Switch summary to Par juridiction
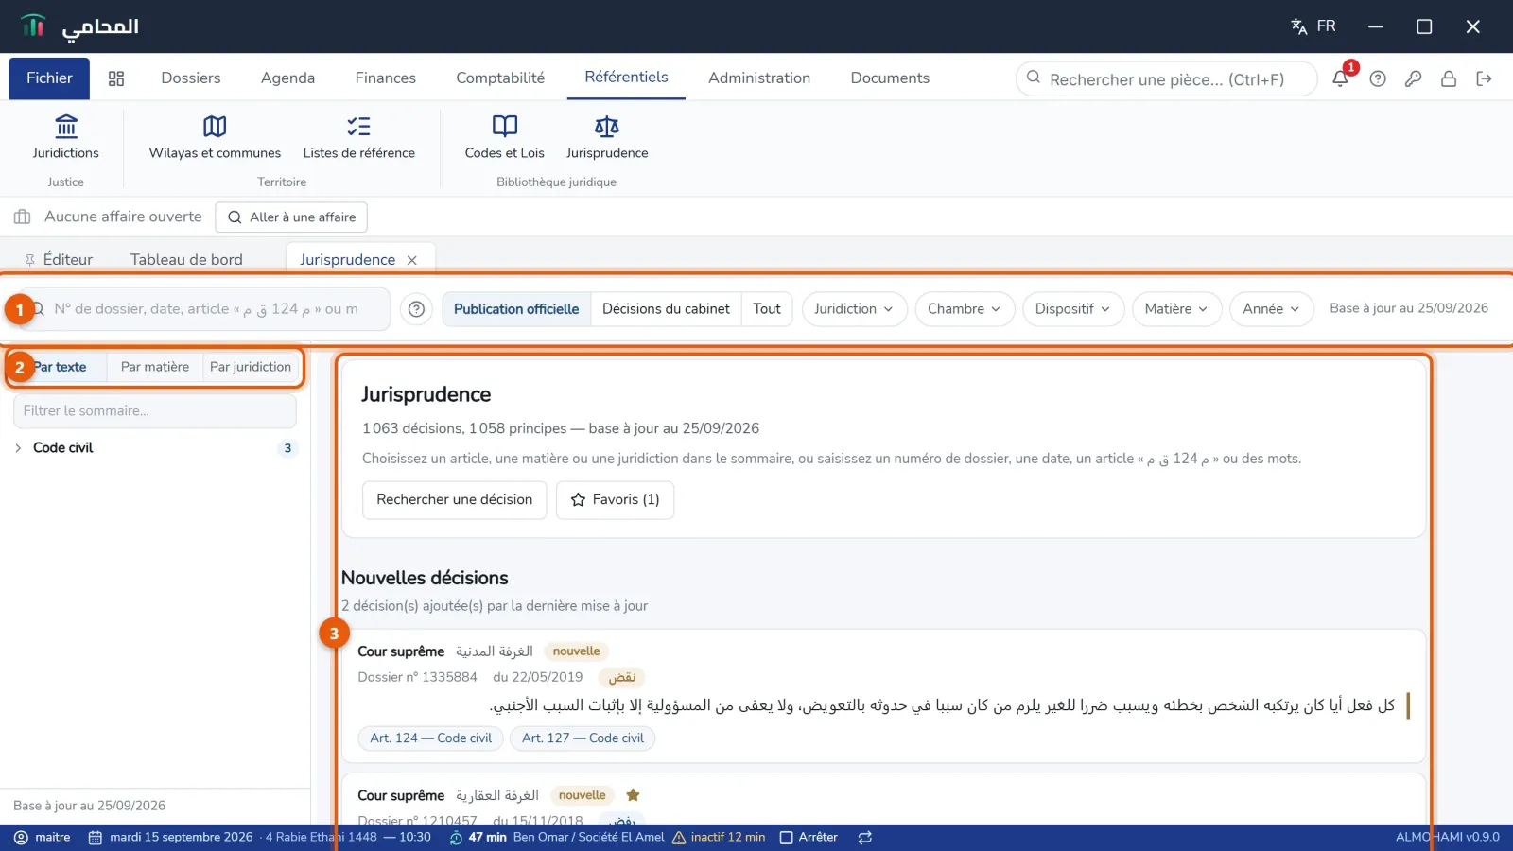 pos(251,367)
